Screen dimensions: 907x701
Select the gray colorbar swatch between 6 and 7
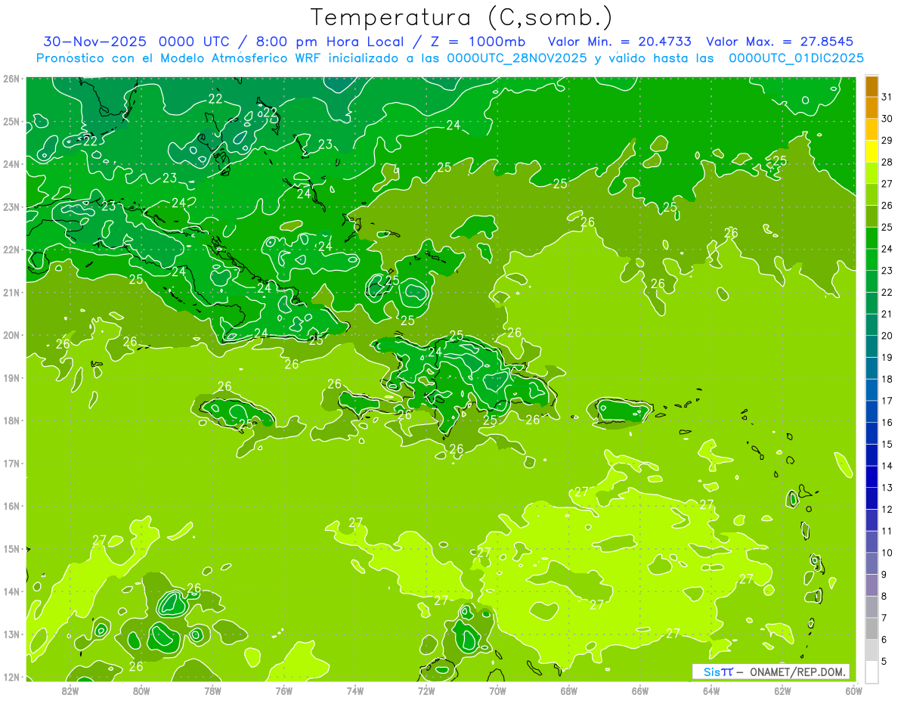pos(871,628)
